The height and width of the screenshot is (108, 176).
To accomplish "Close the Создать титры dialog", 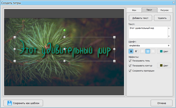I will (x=174, y=3).
